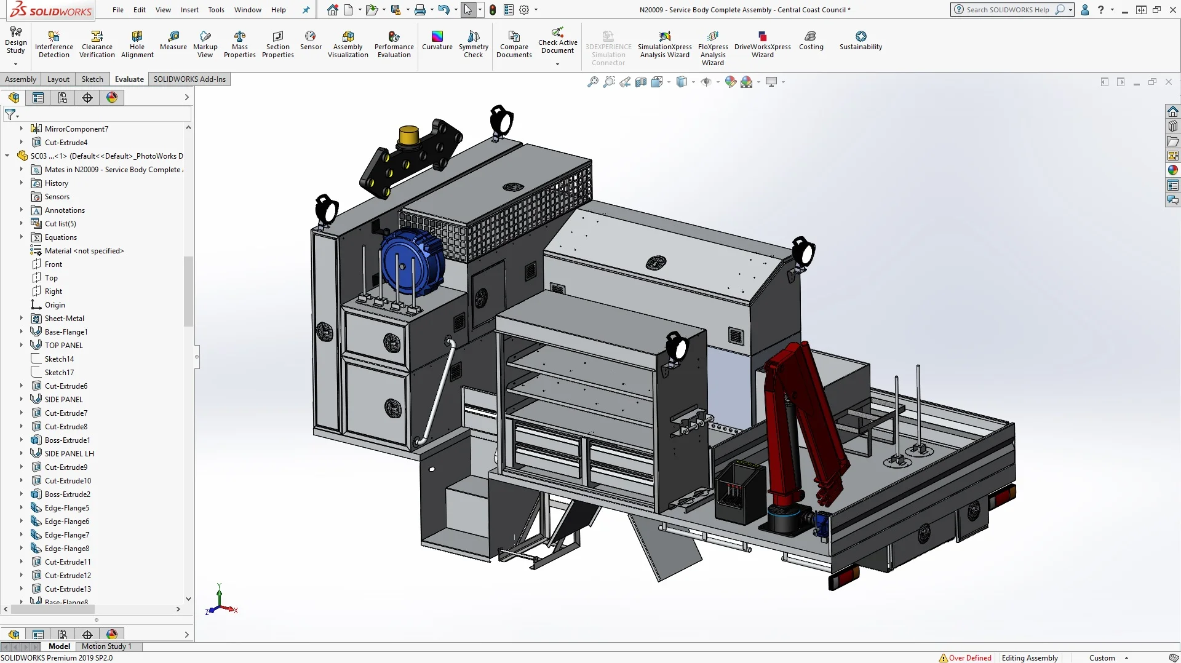Switch to SOLIDWORKS Add-Ins tab
This screenshot has width=1181, height=663.
189,79
